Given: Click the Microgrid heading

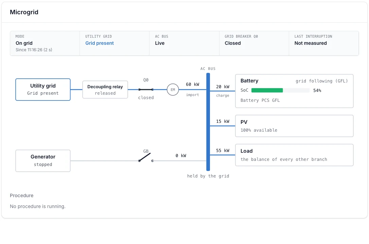Looking at the screenshot, I should click(24, 12).
